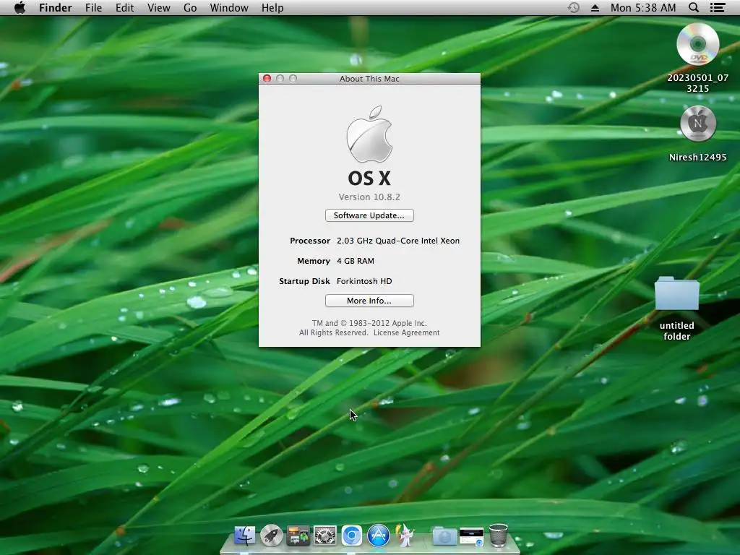This screenshot has height=555, width=740.
Task: Click Software Update button
Action: point(369,215)
